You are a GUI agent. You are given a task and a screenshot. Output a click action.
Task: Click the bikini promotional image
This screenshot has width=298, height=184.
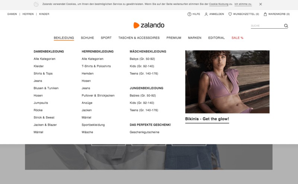click(227, 82)
